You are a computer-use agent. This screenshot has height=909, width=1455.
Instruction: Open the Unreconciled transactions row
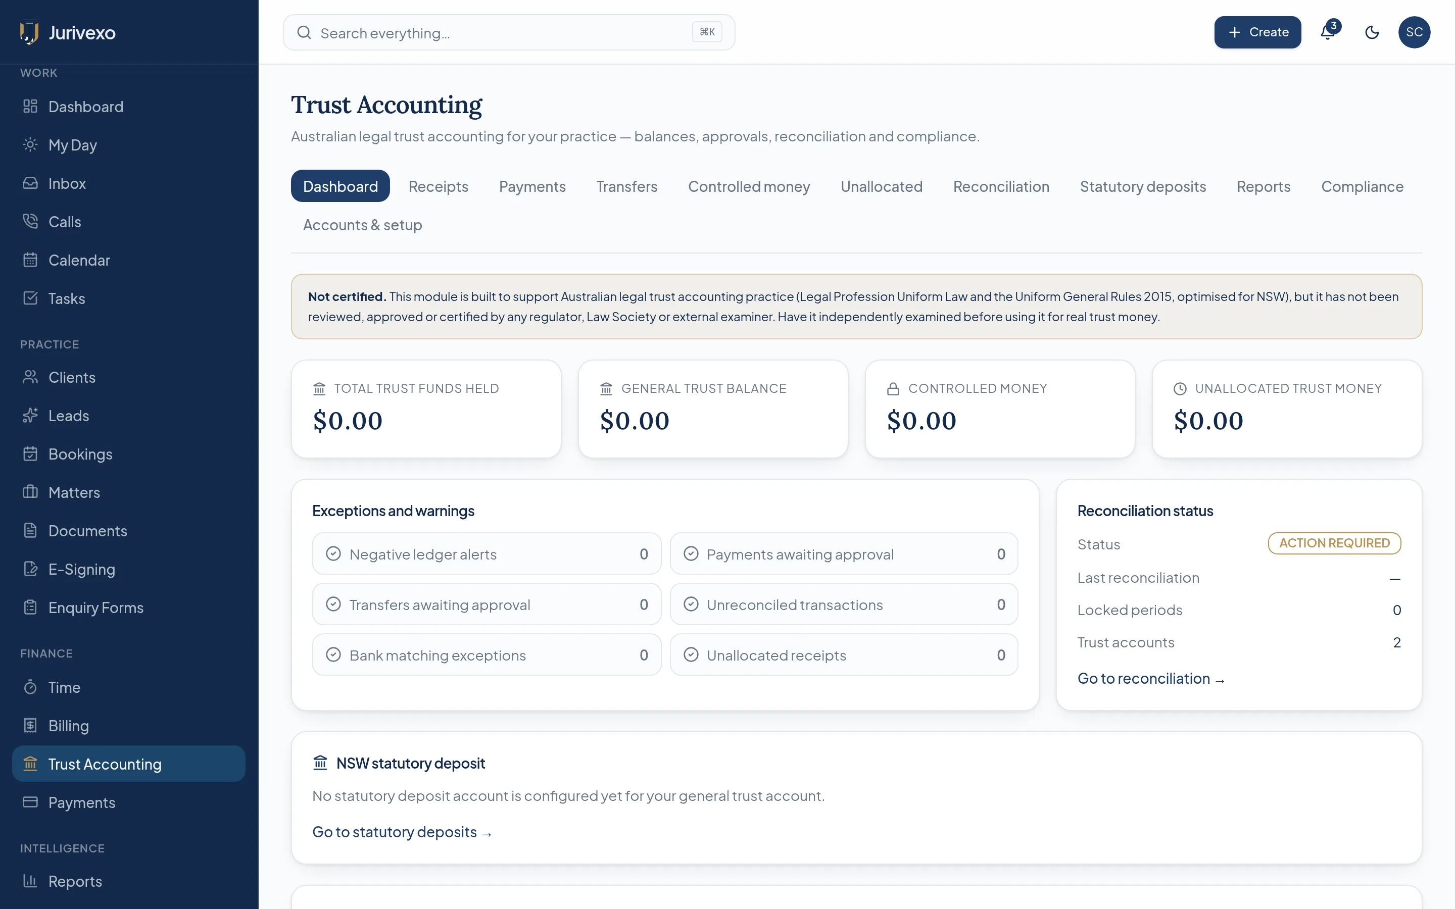(x=844, y=604)
